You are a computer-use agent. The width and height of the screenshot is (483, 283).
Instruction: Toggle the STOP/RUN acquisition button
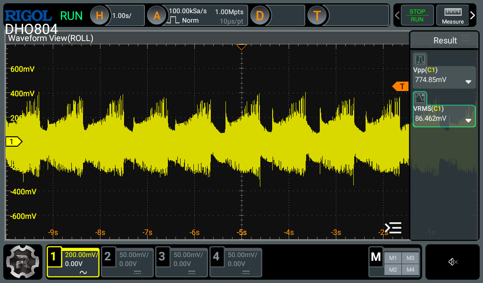[x=417, y=16]
